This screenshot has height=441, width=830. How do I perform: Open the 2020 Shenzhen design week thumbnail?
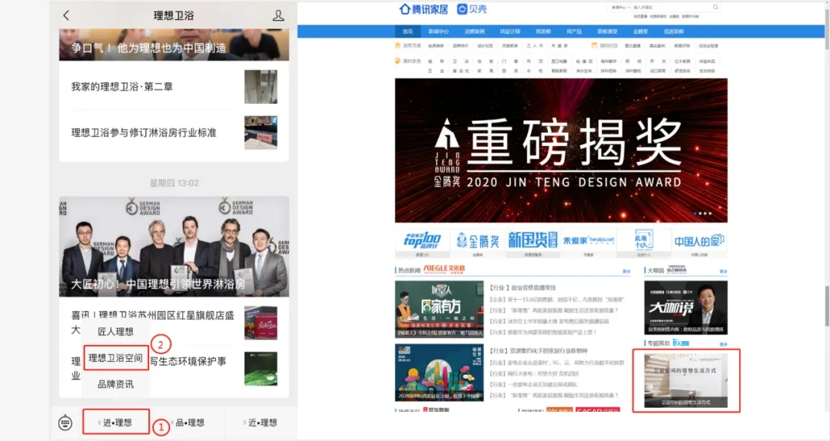440,372
